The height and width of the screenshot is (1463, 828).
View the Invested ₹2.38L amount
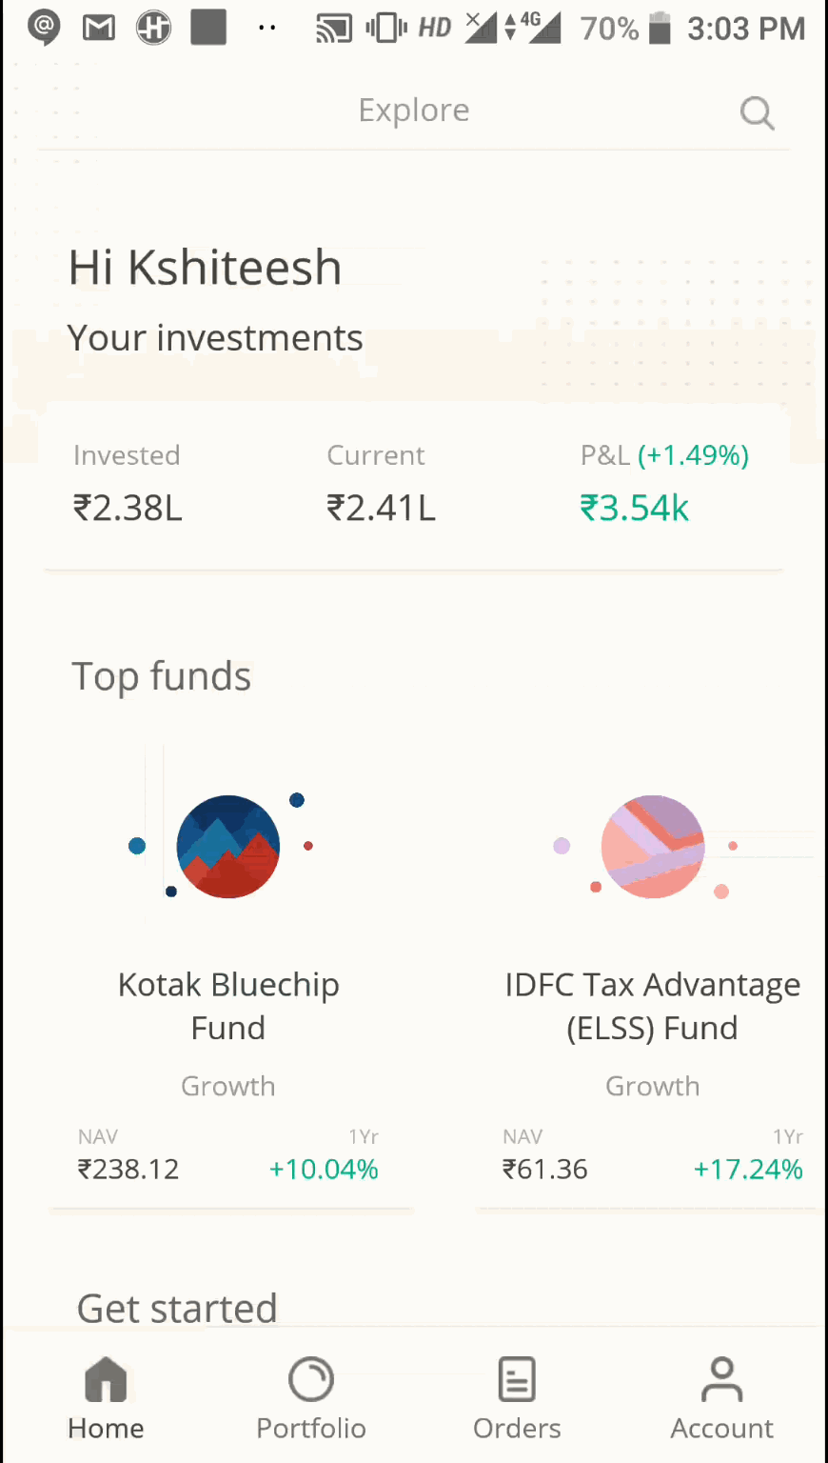(128, 508)
